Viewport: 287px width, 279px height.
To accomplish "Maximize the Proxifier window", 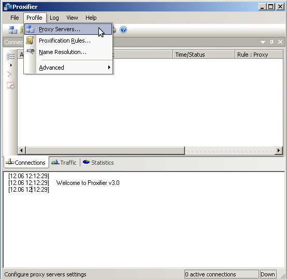I will click(x=271, y=7).
